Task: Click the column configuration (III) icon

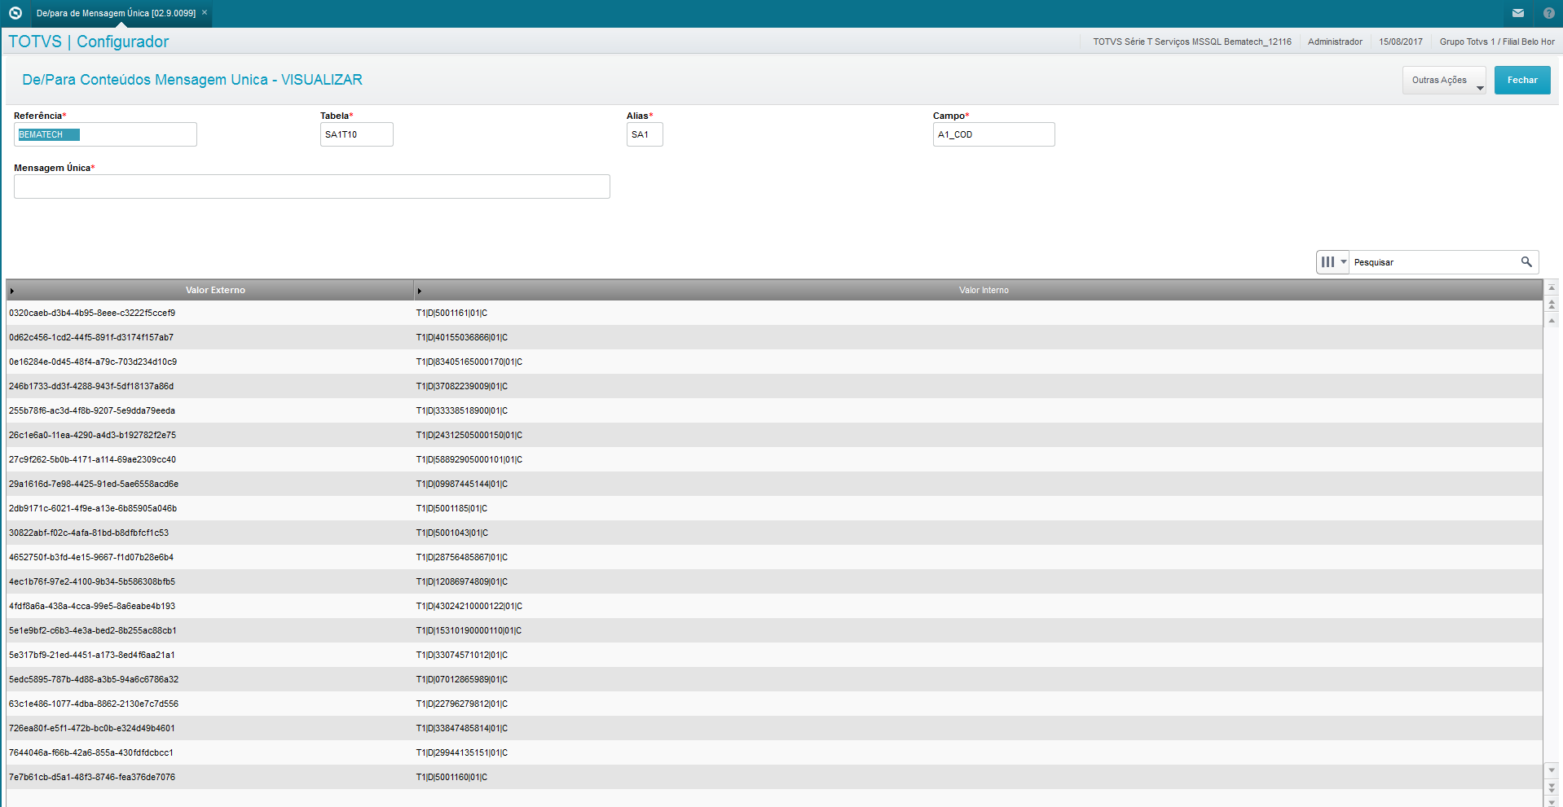Action: [x=1328, y=261]
